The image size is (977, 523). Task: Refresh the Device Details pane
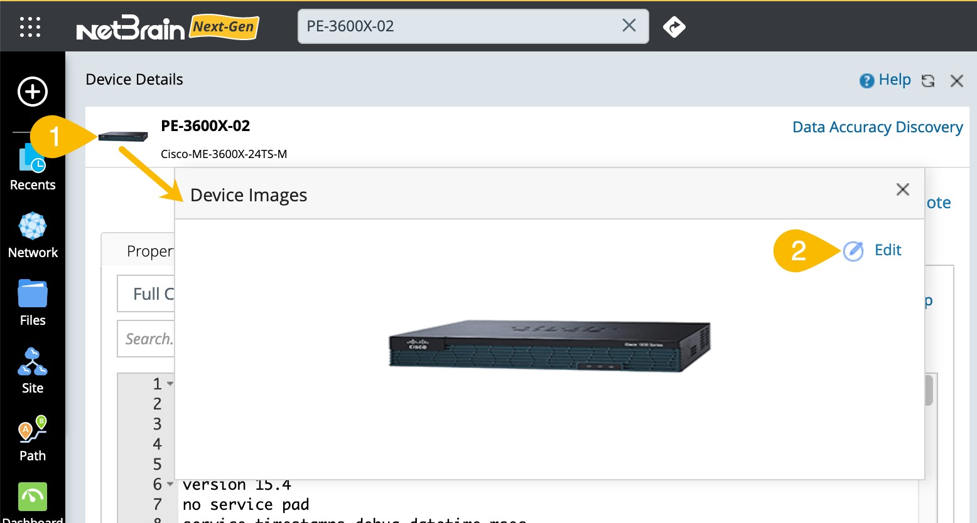click(x=928, y=80)
